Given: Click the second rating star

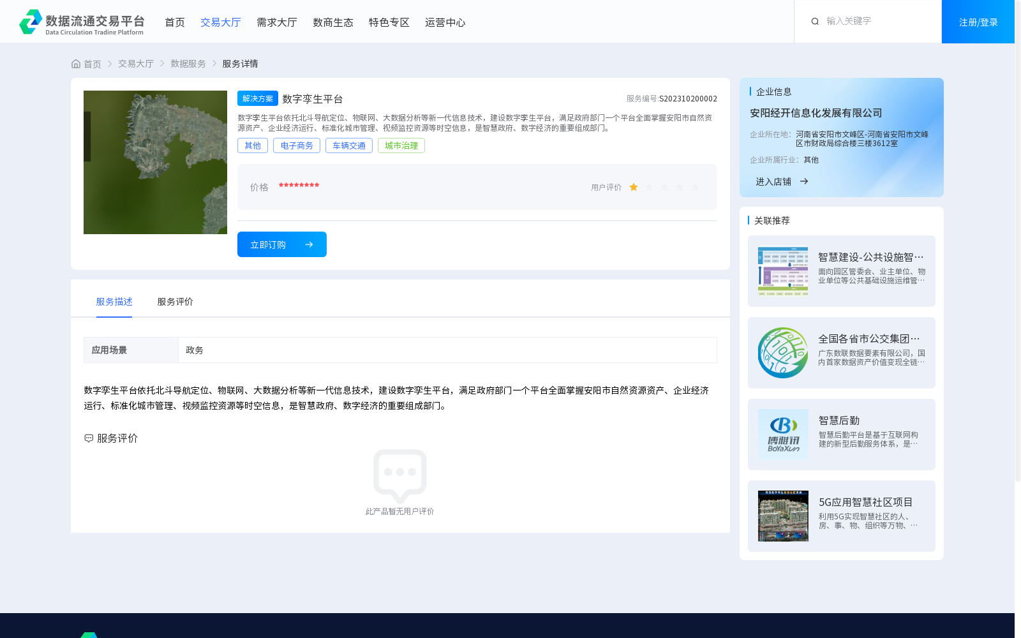Looking at the screenshot, I should click(x=649, y=188).
